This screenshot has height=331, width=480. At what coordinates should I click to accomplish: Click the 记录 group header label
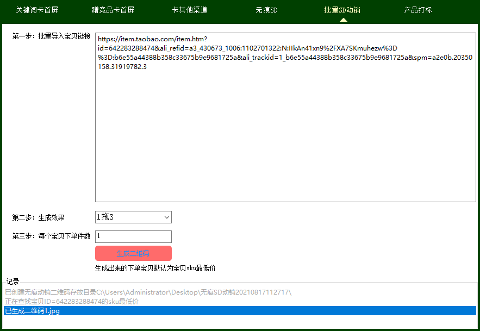tap(13, 282)
